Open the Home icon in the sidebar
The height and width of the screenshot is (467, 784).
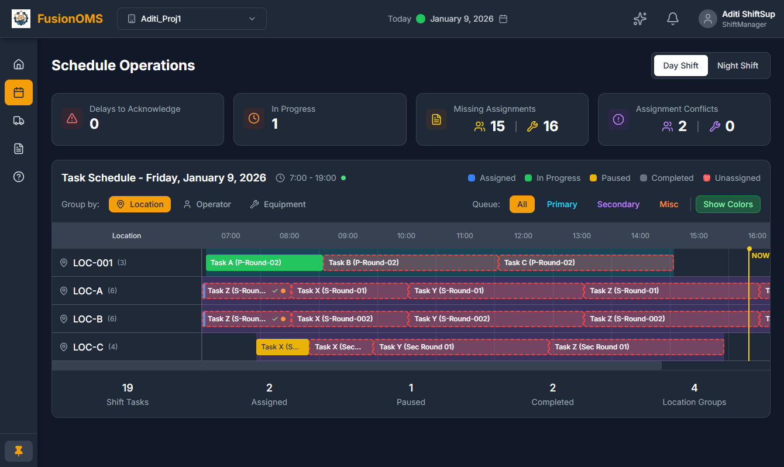point(18,64)
